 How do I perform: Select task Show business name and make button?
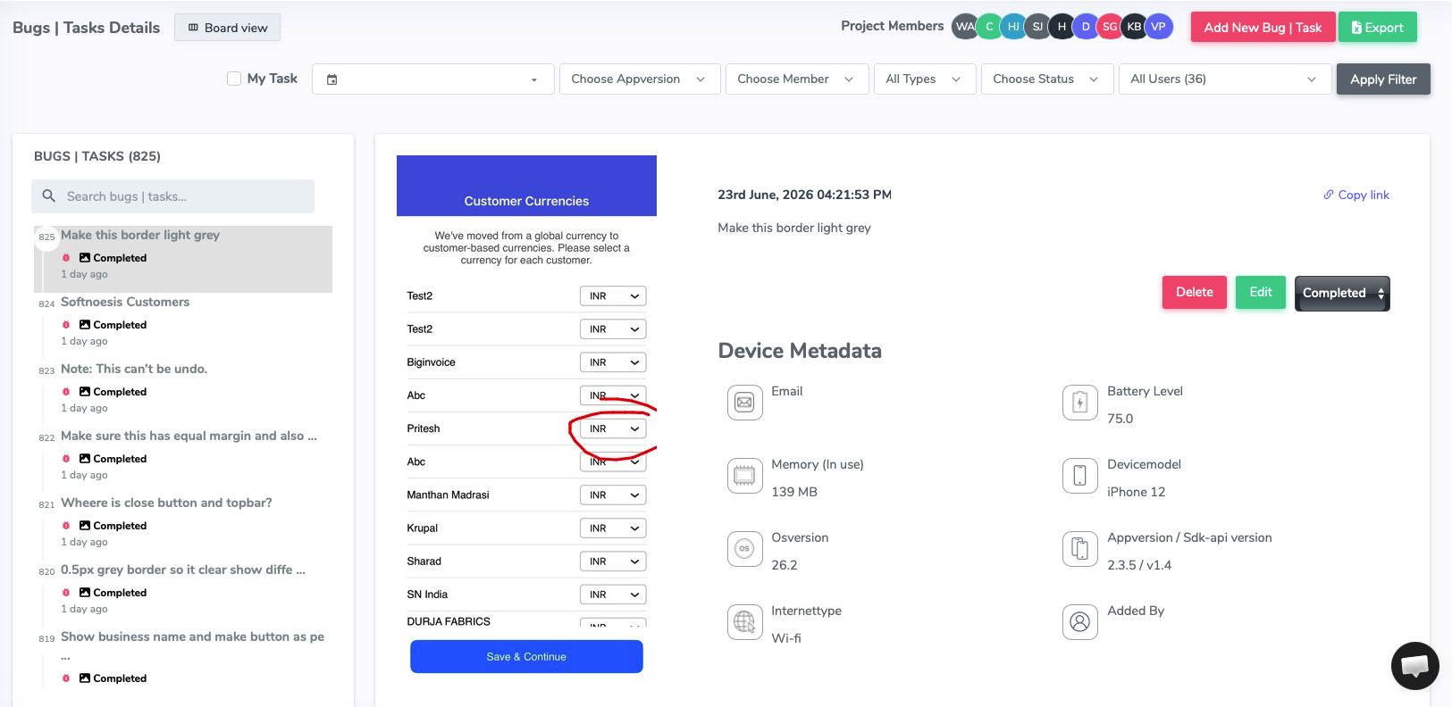[x=192, y=636]
